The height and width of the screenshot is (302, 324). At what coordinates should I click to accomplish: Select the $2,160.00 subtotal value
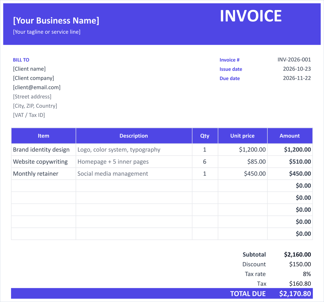pos(298,254)
